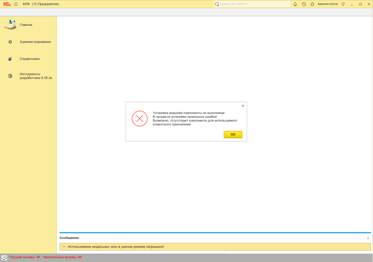This screenshot has height=262, width=373.
Task: Open favorites star icon
Action: click(312, 4)
